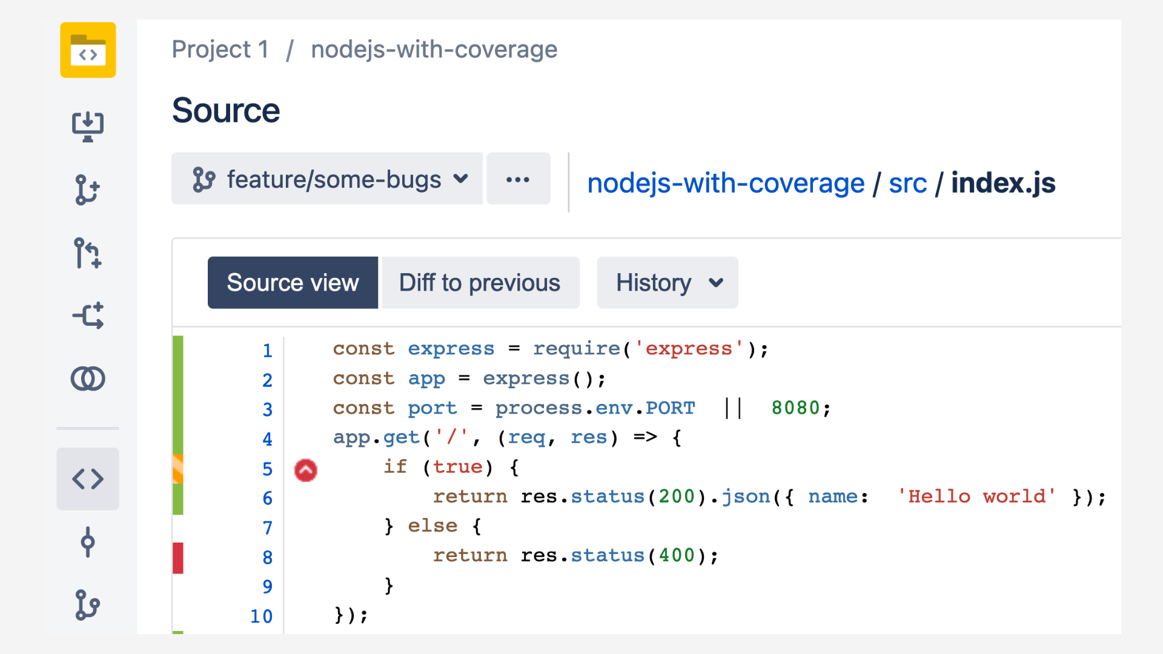Collapse the red annotation marker on line 5
1163x654 pixels.
306,470
